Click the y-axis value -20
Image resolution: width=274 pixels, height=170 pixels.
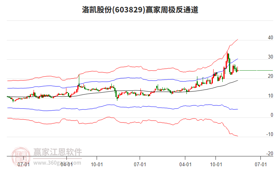click(x=269, y=153)
